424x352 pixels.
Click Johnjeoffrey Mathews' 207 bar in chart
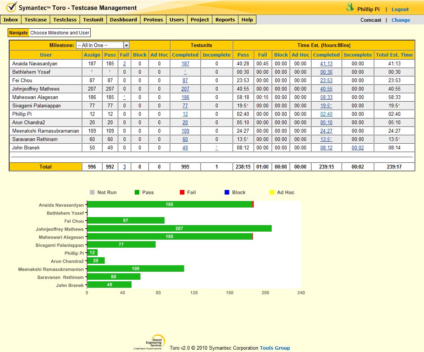click(x=179, y=229)
